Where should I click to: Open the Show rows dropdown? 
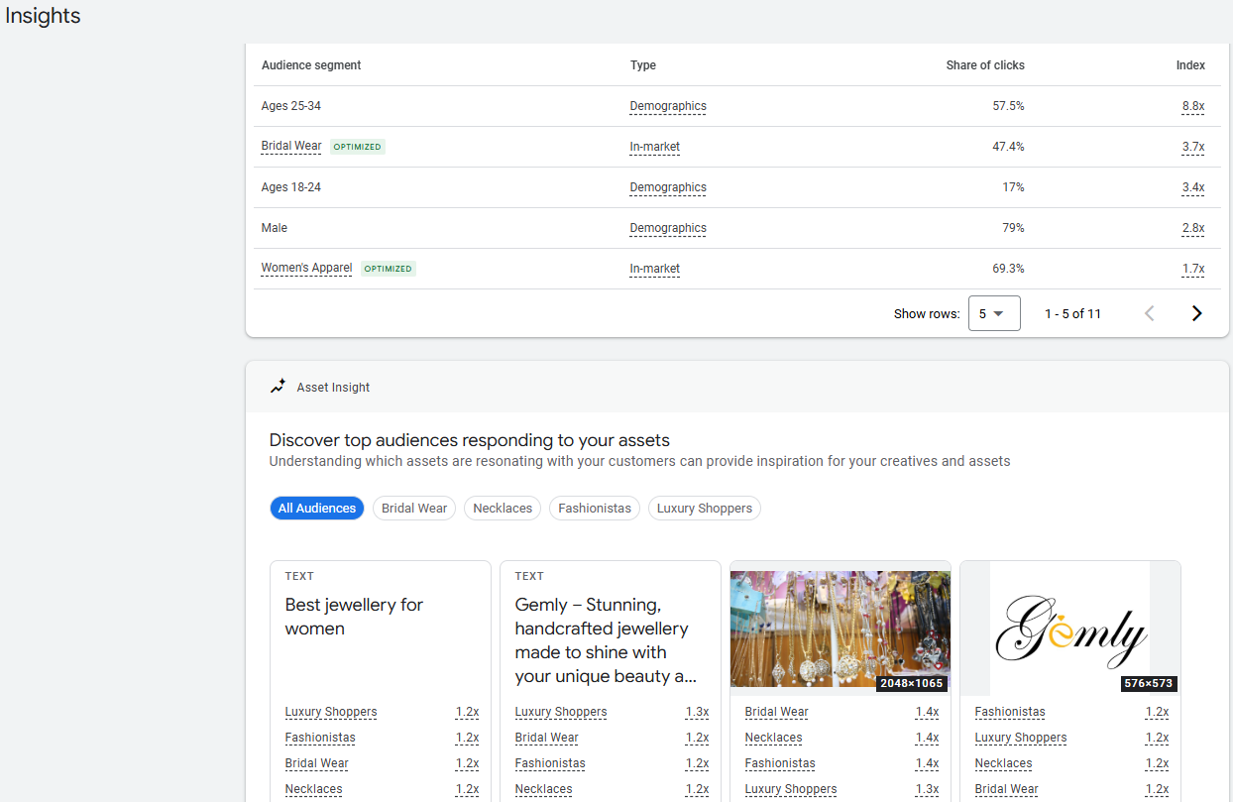point(994,313)
